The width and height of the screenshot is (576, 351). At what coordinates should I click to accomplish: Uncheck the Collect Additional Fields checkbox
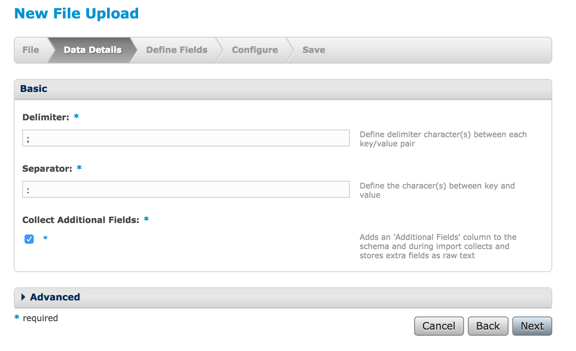click(x=29, y=239)
